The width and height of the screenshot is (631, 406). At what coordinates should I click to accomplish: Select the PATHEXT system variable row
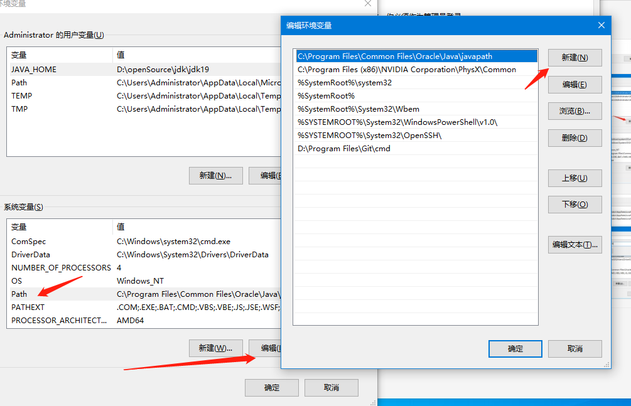click(28, 307)
